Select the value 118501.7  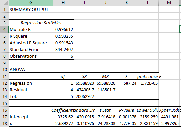(105, 90)
